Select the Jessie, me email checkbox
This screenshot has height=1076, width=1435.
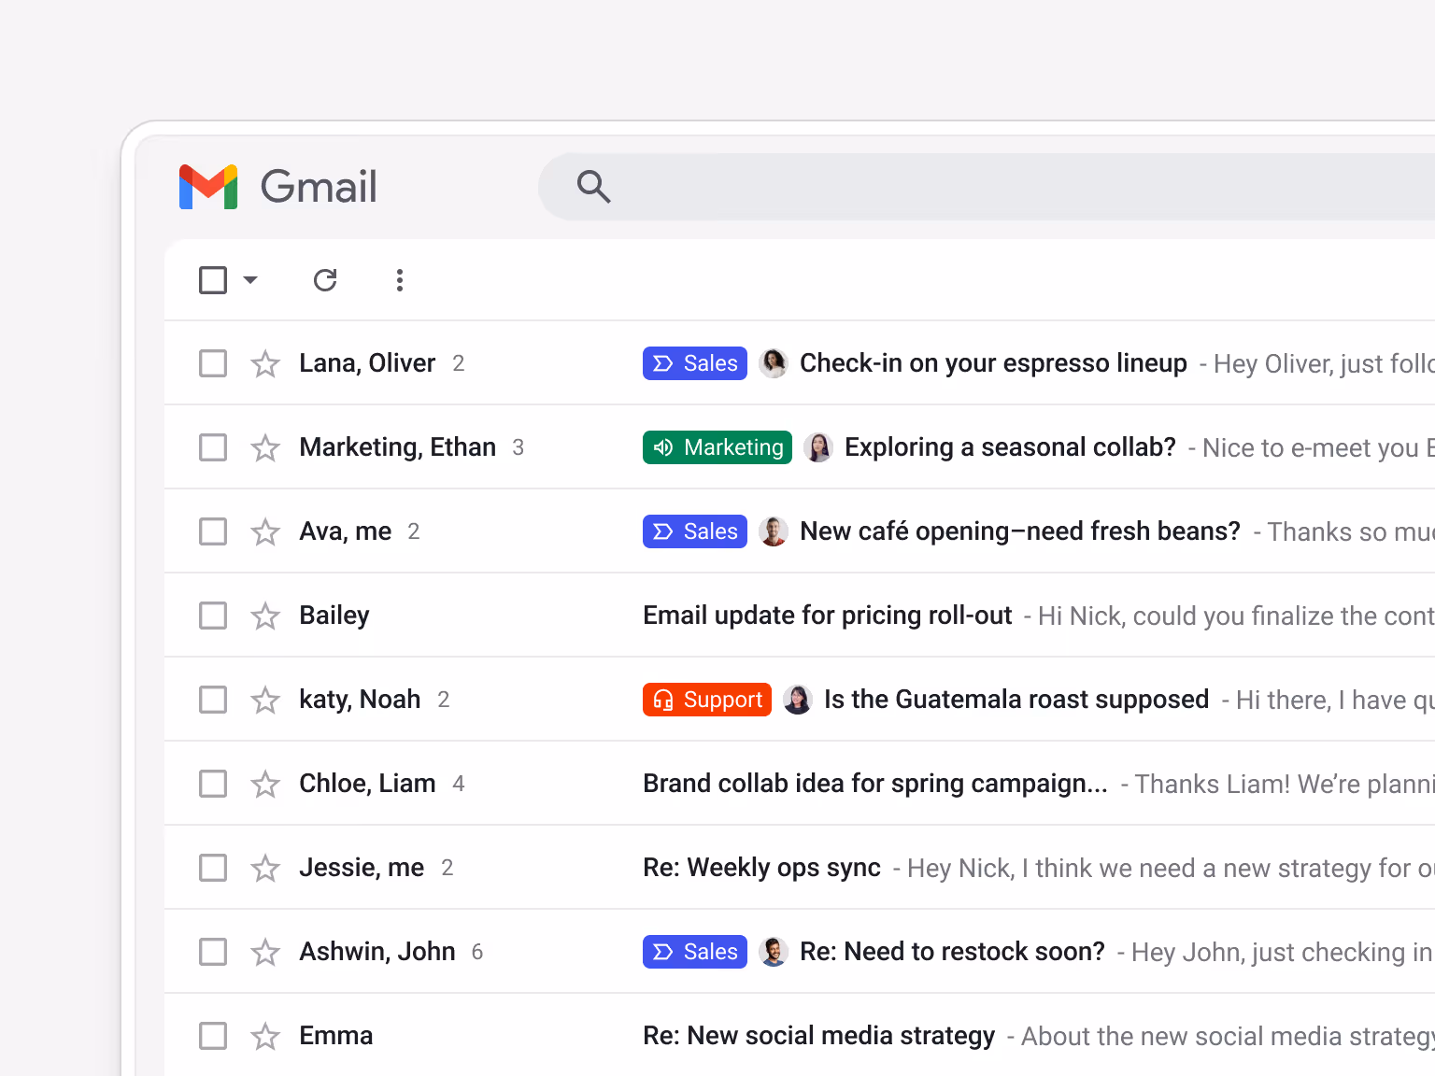213,868
